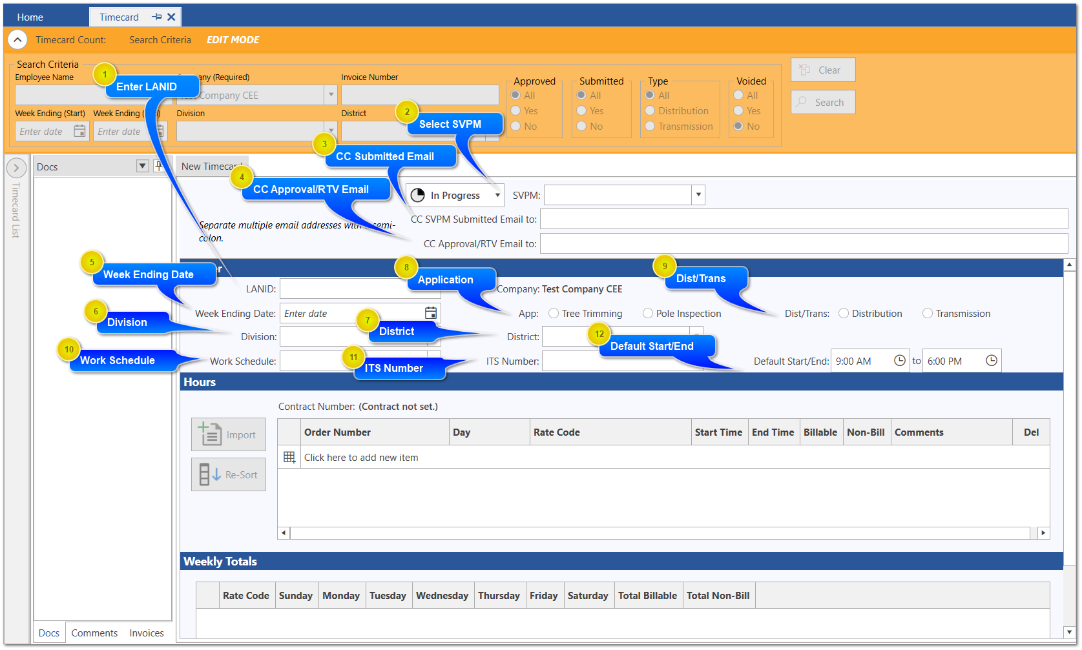Choose Transmission for Dist/Trans
Viewport: 1082px width, 650px height.
click(x=928, y=314)
